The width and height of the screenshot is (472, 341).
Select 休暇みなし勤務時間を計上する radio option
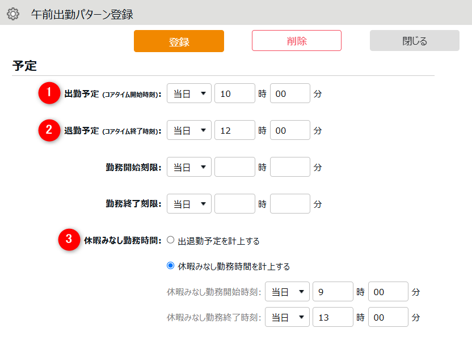[x=171, y=266]
